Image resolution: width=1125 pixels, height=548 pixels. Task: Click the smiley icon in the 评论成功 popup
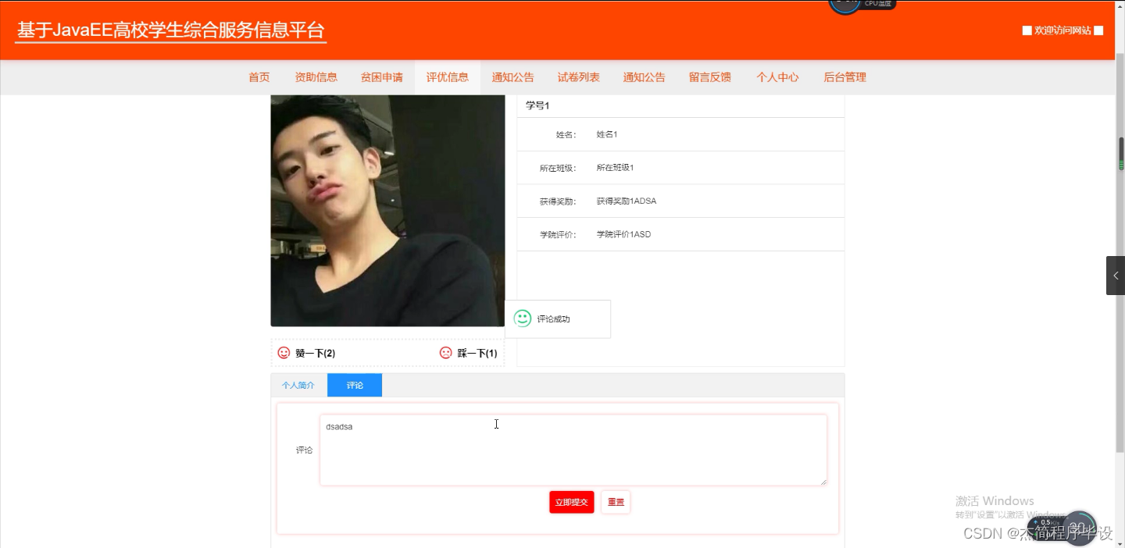522,318
